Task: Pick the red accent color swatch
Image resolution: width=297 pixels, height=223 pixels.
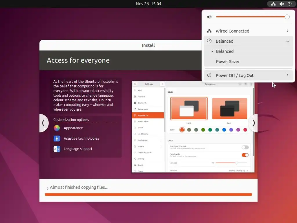Action: point(245,130)
